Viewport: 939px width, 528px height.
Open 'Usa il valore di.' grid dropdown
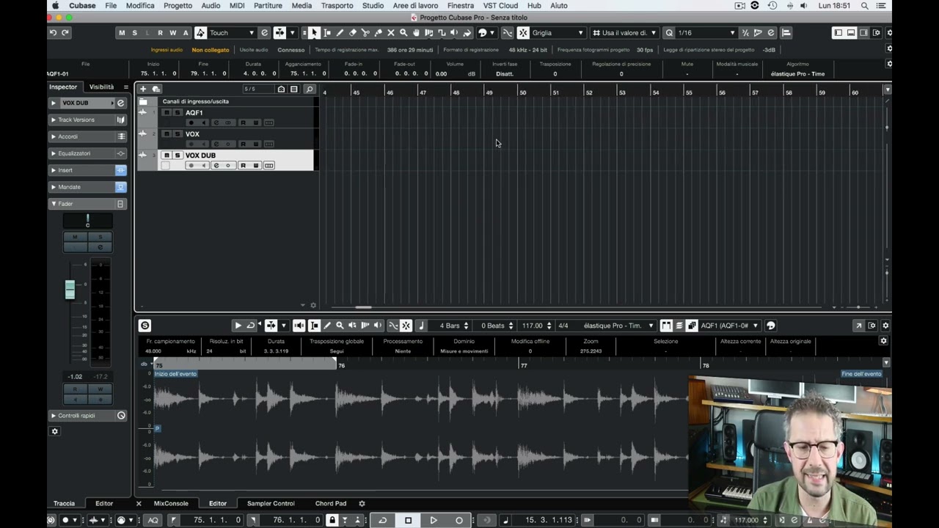click(x=624, y=32)
